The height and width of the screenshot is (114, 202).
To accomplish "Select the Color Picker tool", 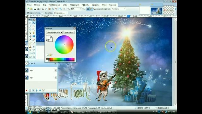I will 34,43.
